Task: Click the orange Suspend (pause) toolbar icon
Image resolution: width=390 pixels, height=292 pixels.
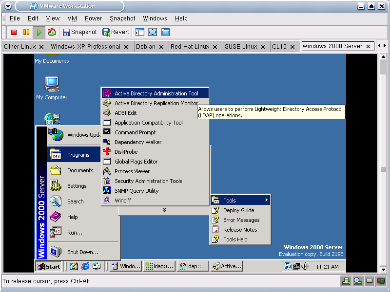Action: click(26, 32)
